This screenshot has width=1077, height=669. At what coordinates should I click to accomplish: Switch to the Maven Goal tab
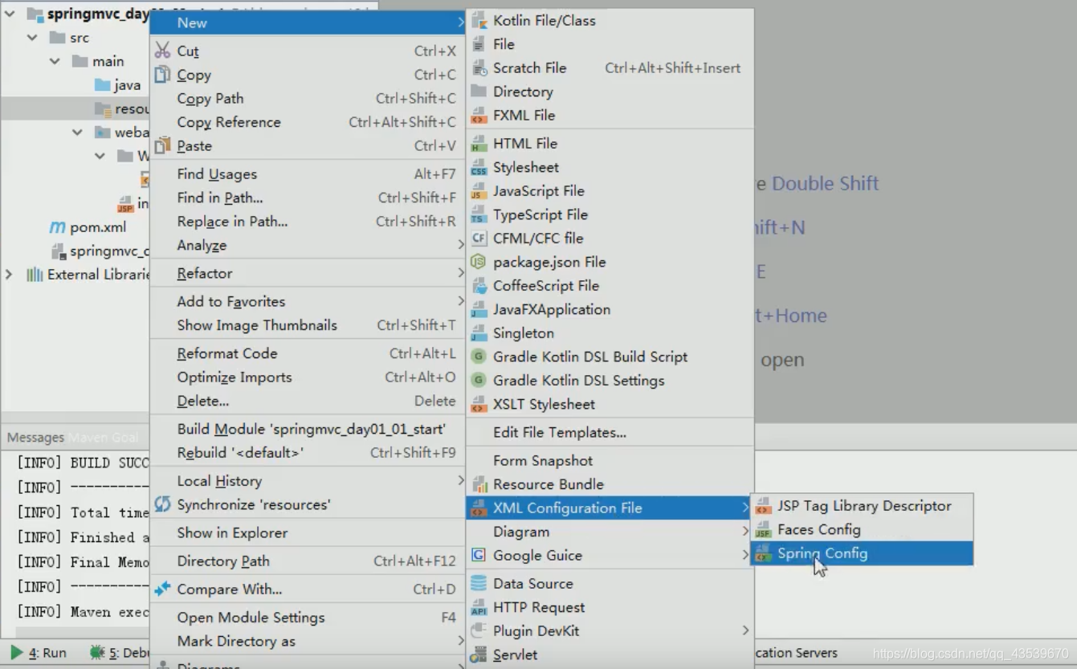click(x=104, y=438)
